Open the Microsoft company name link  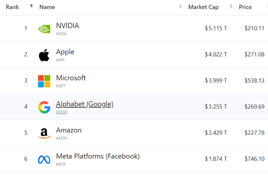(71, 78)
